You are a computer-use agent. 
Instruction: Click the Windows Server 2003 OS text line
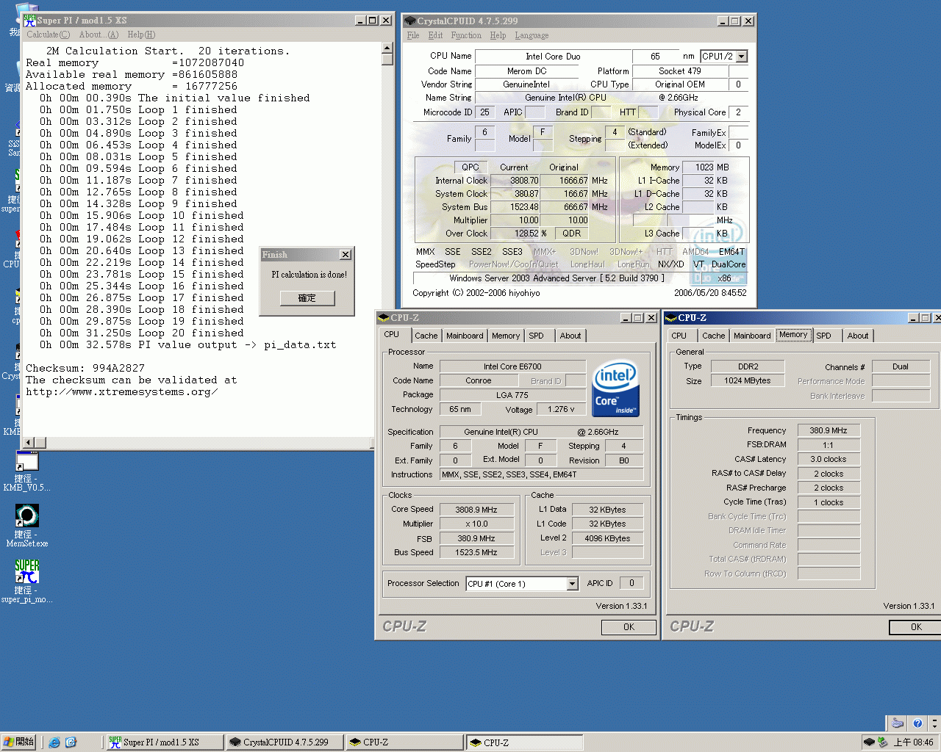click(557, 278)
